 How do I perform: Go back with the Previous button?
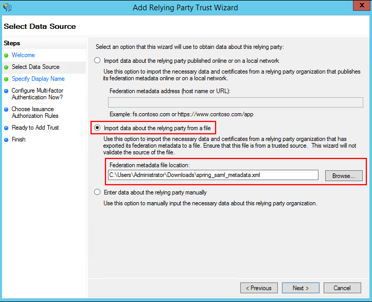259,288
